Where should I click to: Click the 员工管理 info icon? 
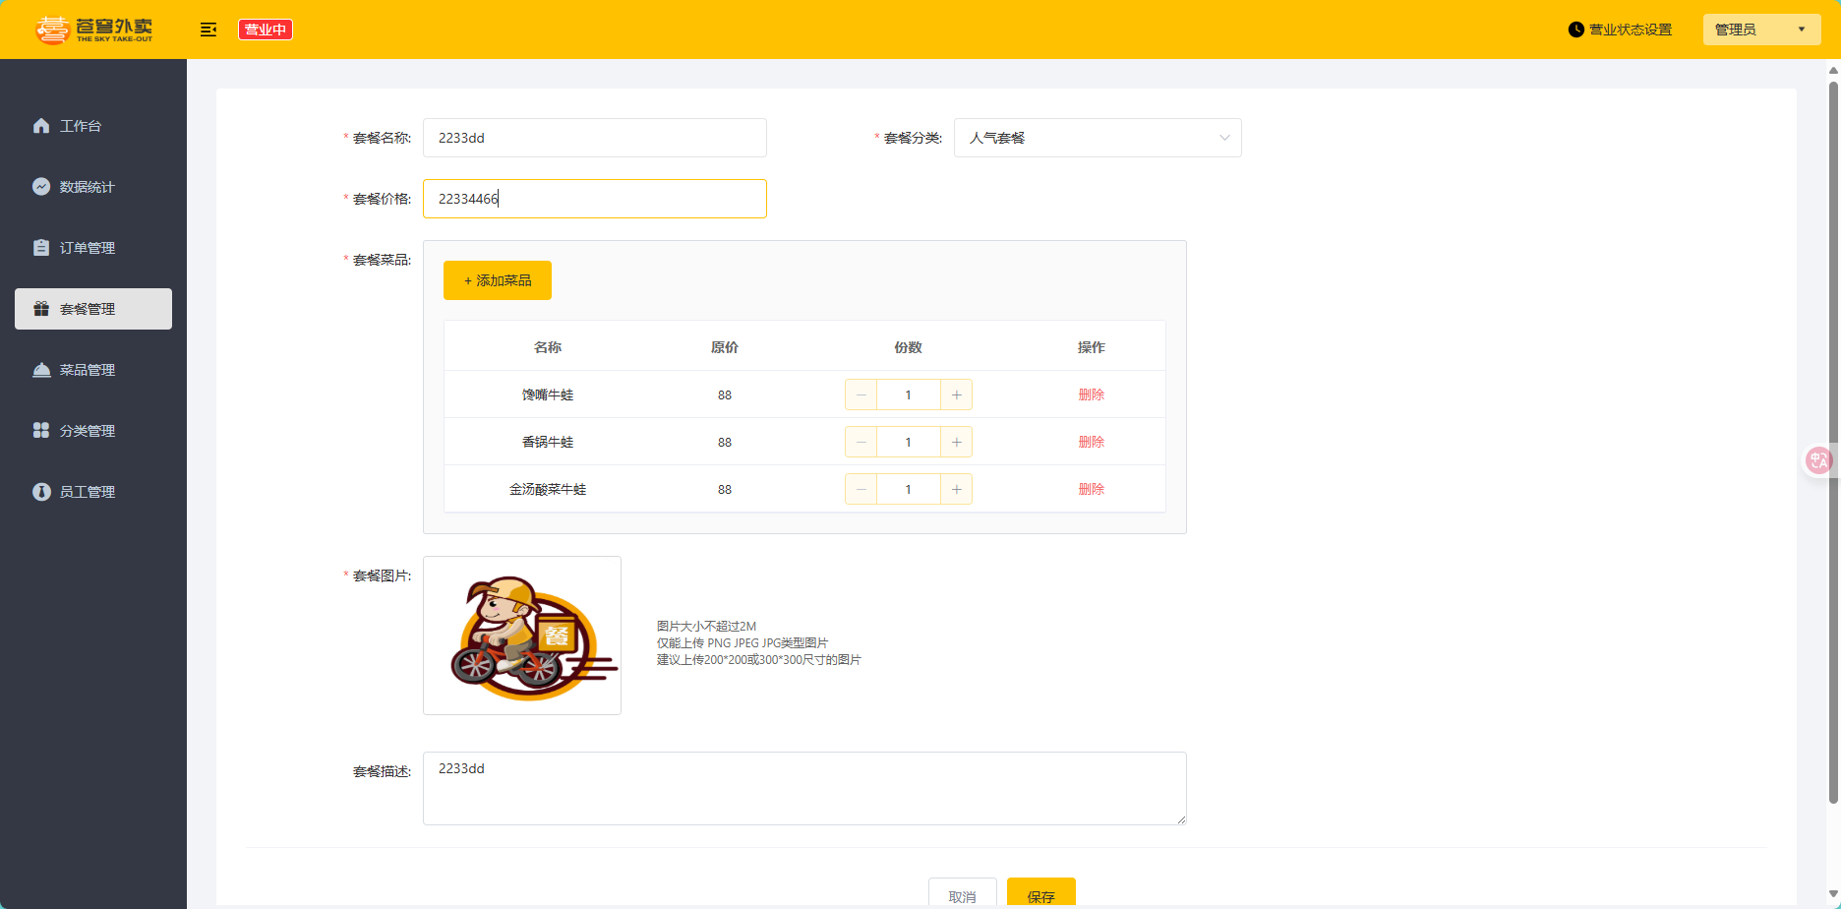point(41,492)
